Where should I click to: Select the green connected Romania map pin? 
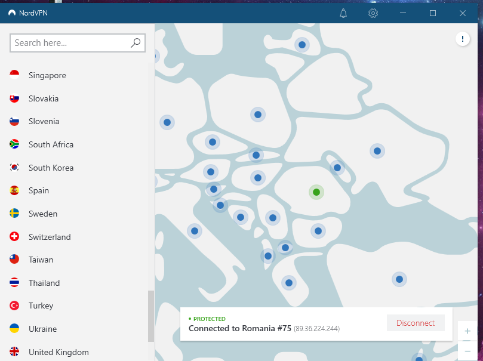tap(316, 192)
